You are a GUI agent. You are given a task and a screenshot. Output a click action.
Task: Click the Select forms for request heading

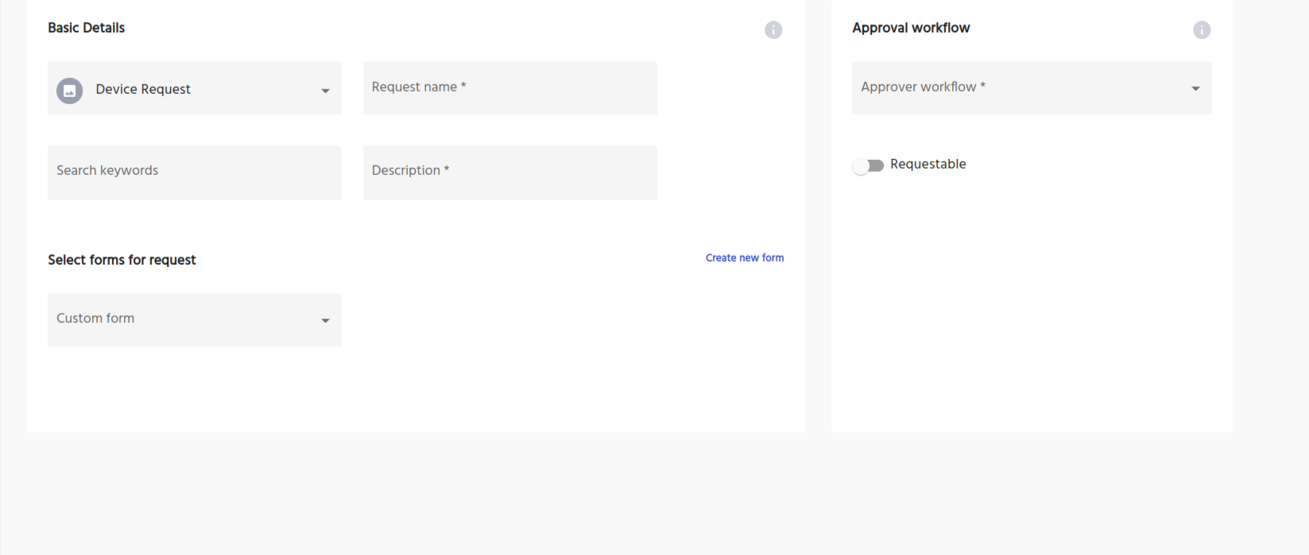pyautogui.click(x=122, y=260)
